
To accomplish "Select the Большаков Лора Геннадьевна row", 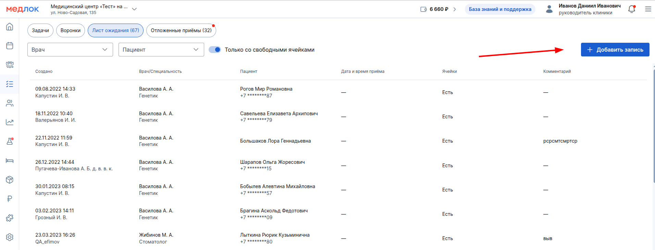I will (x=275, y=141).
